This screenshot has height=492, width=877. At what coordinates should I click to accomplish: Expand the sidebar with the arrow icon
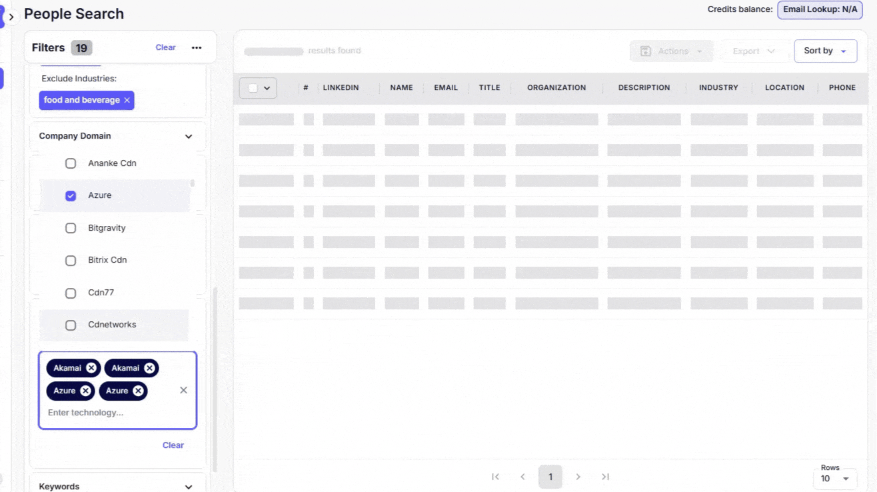[x=11, y=17]
